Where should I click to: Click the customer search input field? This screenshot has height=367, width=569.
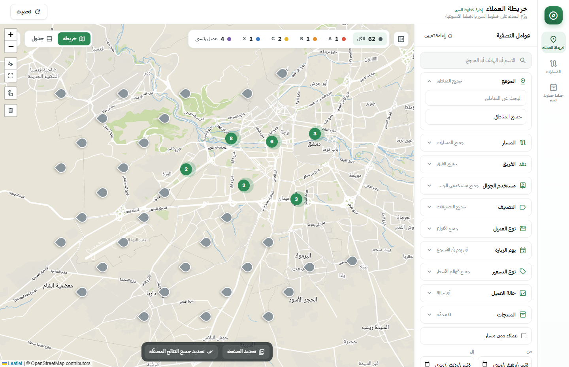point(476,60)
